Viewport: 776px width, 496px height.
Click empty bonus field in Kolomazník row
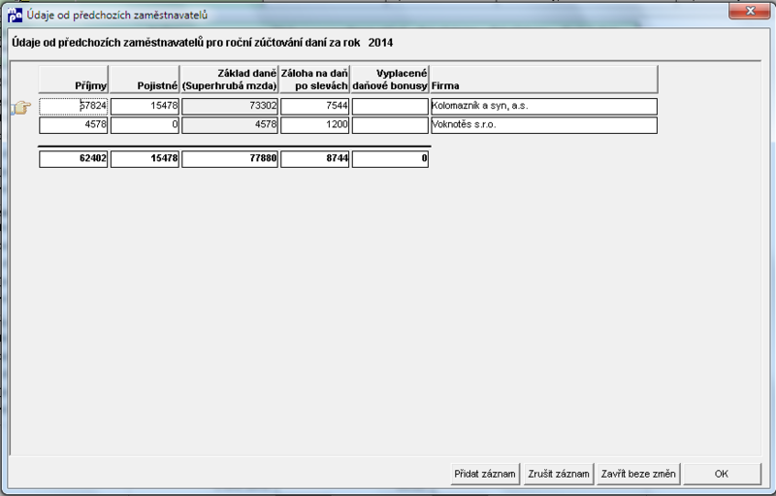coord(390,106)
